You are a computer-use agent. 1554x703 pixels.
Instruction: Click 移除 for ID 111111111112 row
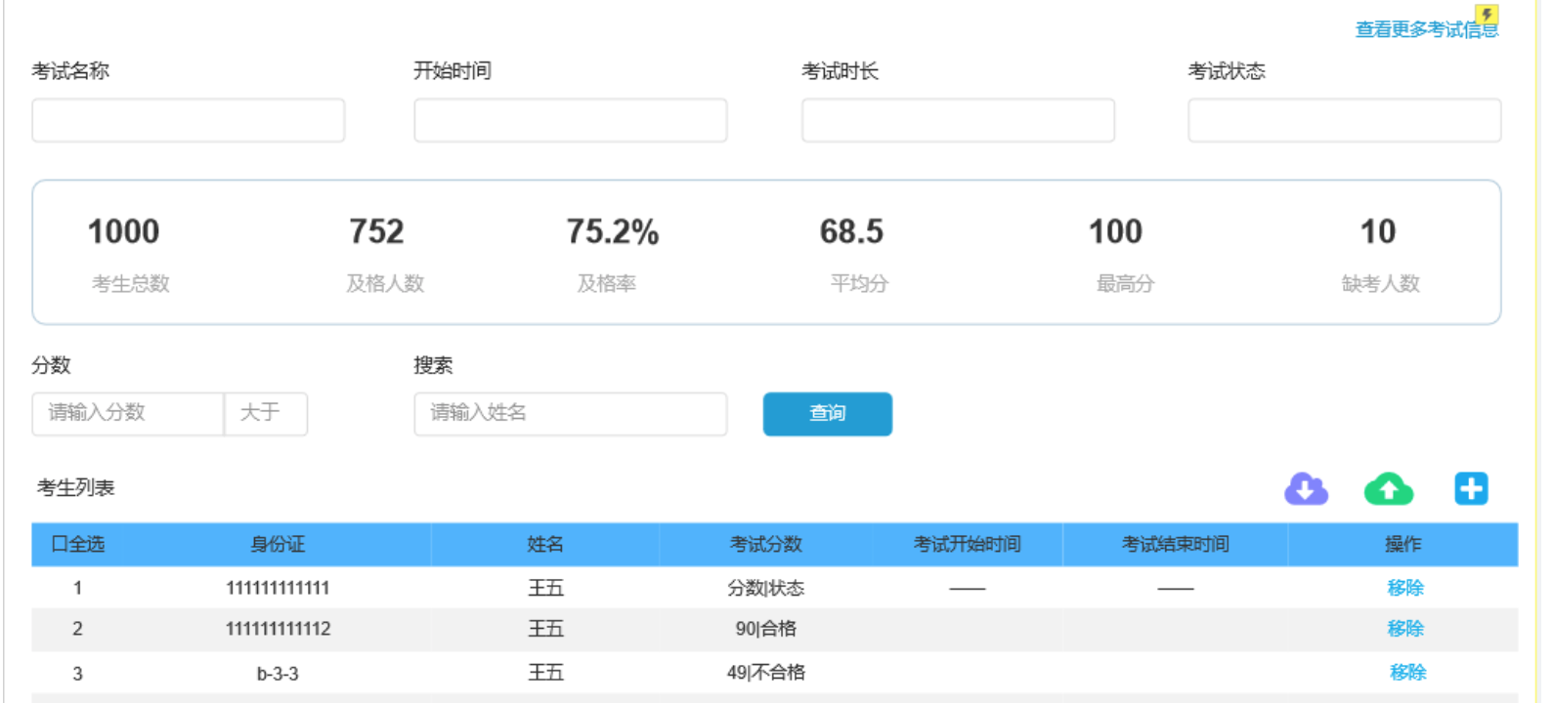[1405, 629]
